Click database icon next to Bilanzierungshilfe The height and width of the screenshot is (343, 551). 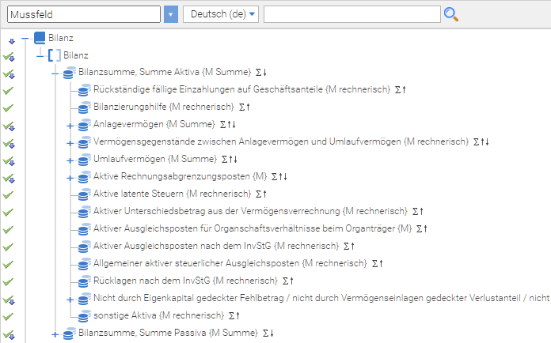pos(83,107)
